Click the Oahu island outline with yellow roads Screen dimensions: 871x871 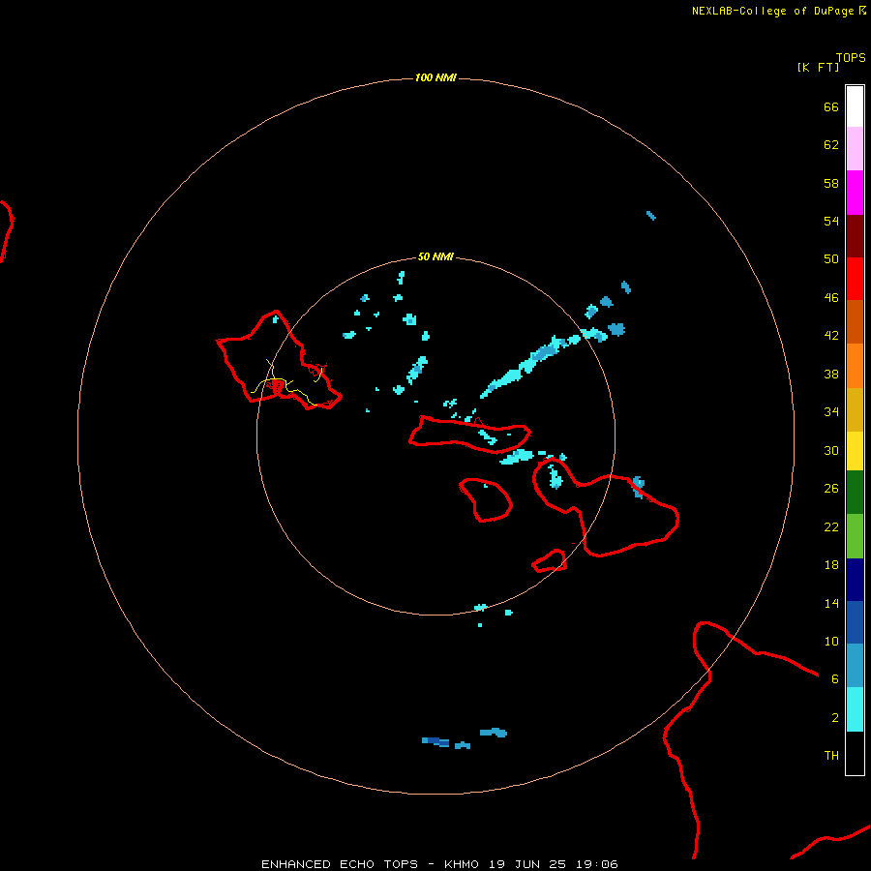[x=280, y=360]
